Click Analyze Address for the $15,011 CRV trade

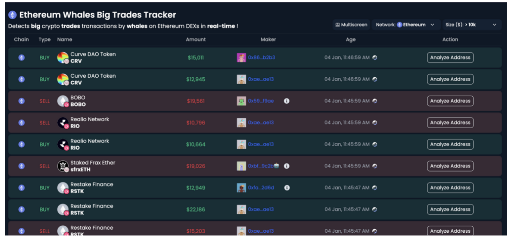[x=450, y=58]
